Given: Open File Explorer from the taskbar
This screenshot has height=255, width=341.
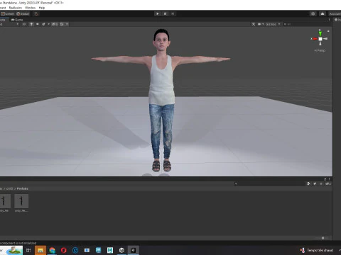Looking at the screenshot, I should [x=40, y=250].
